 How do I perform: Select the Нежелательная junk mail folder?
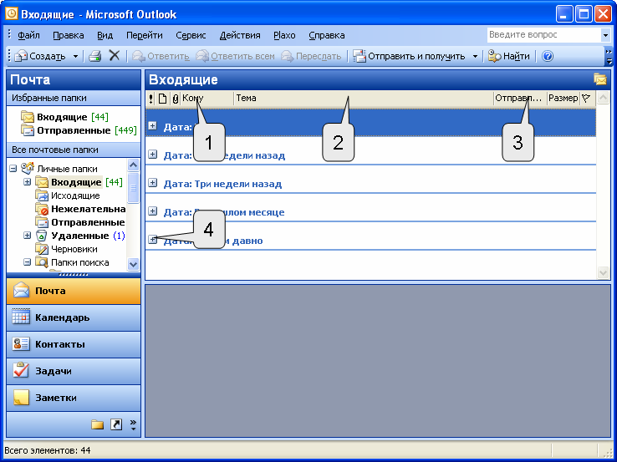coord(80,209)
